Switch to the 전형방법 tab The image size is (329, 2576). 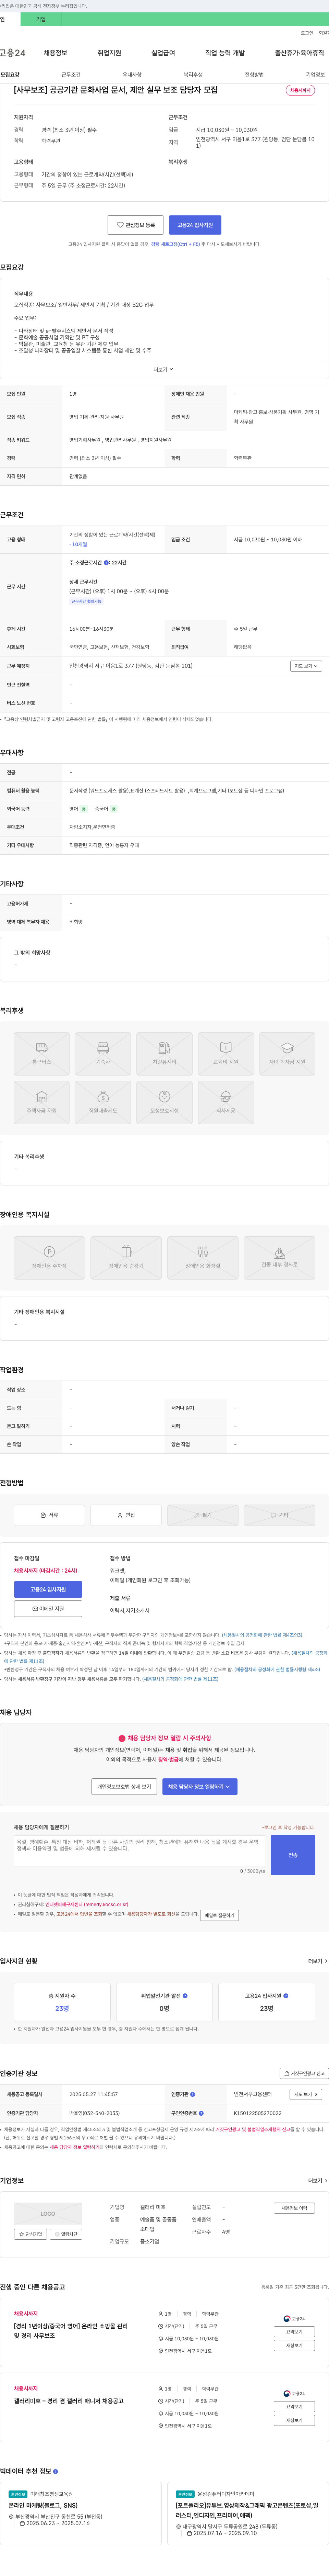pyautogui.click(x=254, y=75)
